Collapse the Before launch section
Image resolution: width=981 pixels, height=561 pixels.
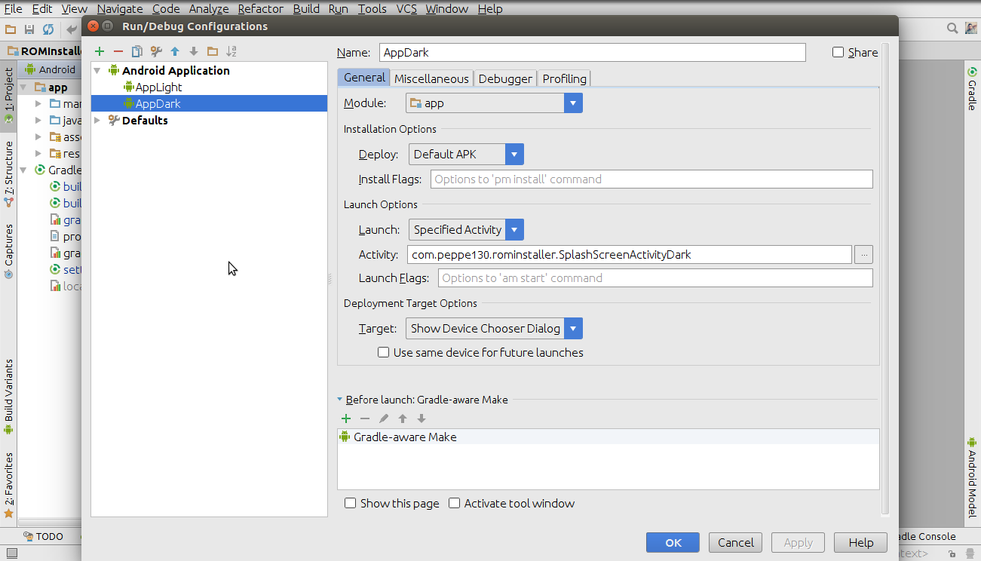click(340, 400)
